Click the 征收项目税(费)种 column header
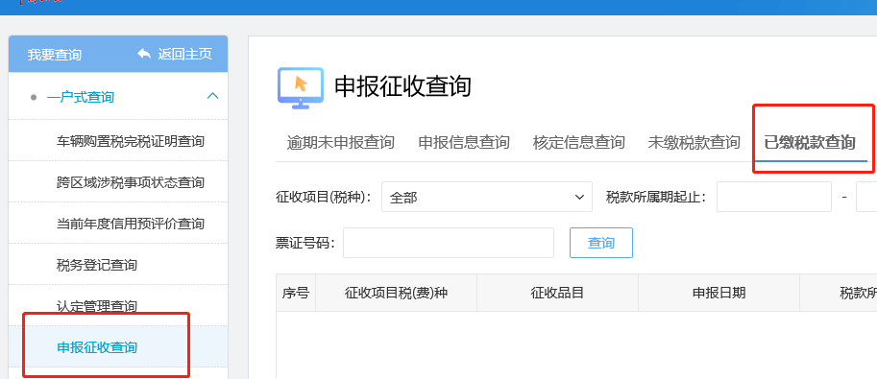The image size is (877, 379). point(397,293)
